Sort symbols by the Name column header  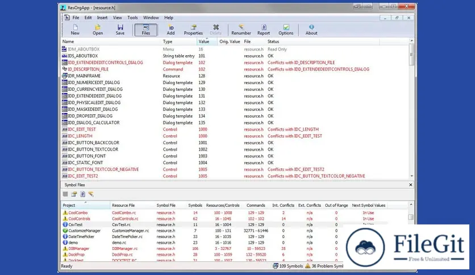coord(111,41)
